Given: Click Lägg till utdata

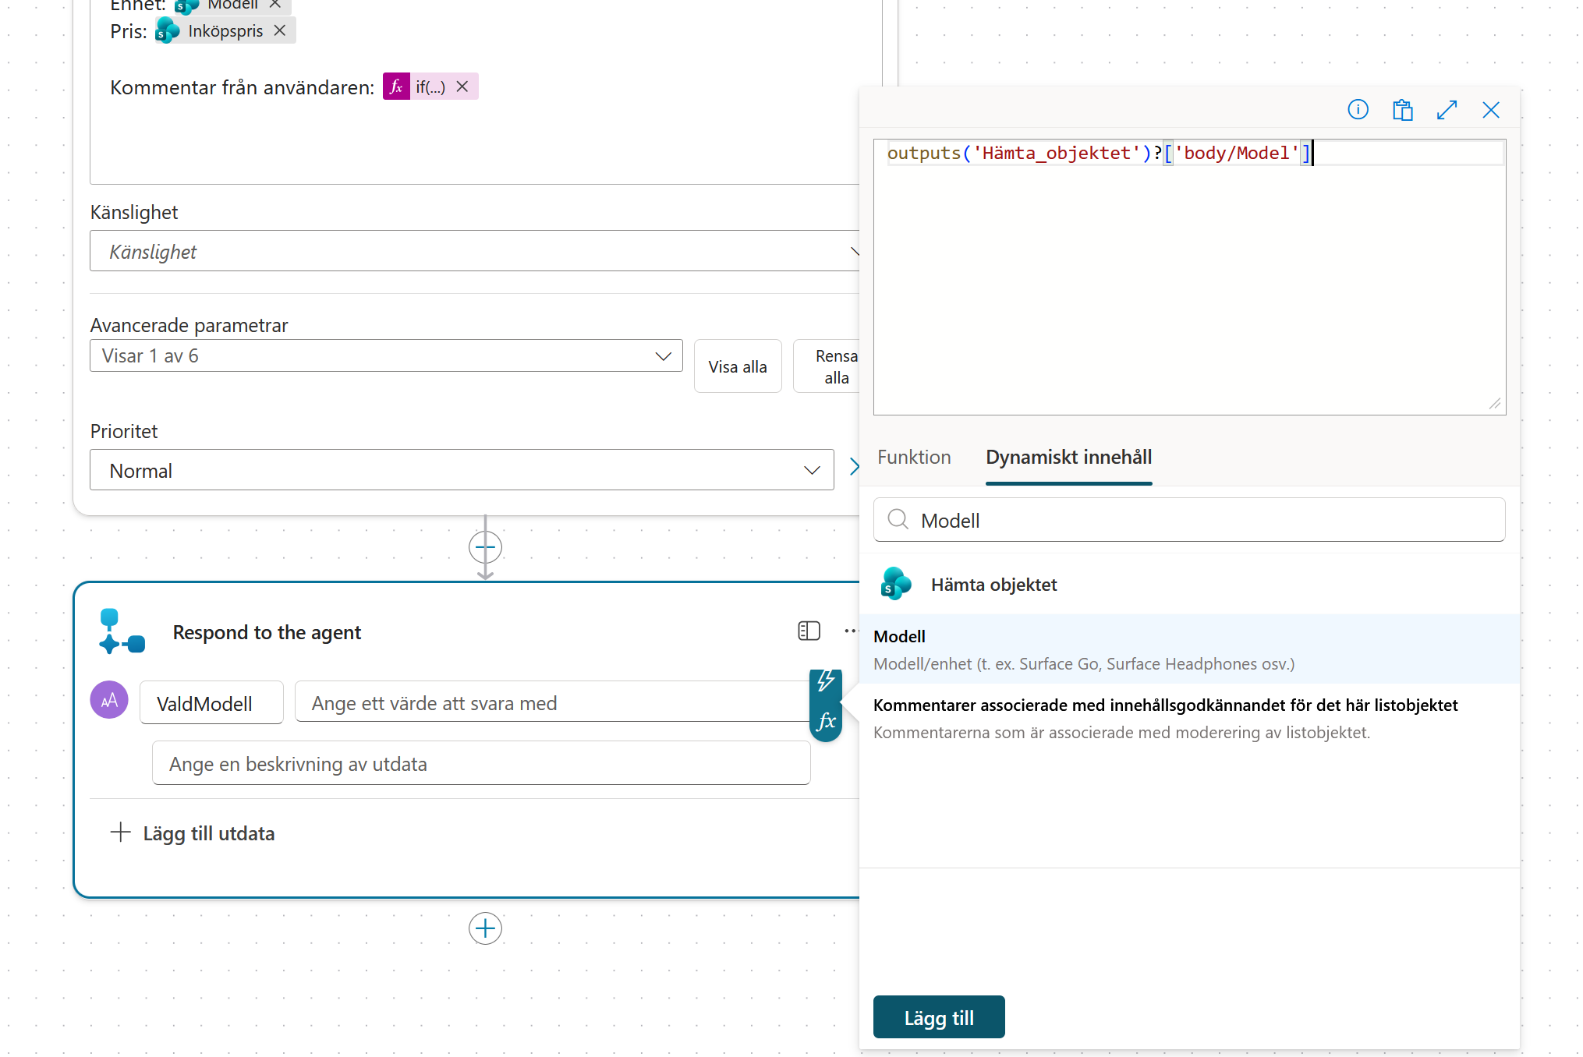Looking at the screenshot, I should click(193, 833).
